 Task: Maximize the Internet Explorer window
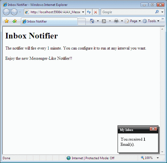coord(152,5)
